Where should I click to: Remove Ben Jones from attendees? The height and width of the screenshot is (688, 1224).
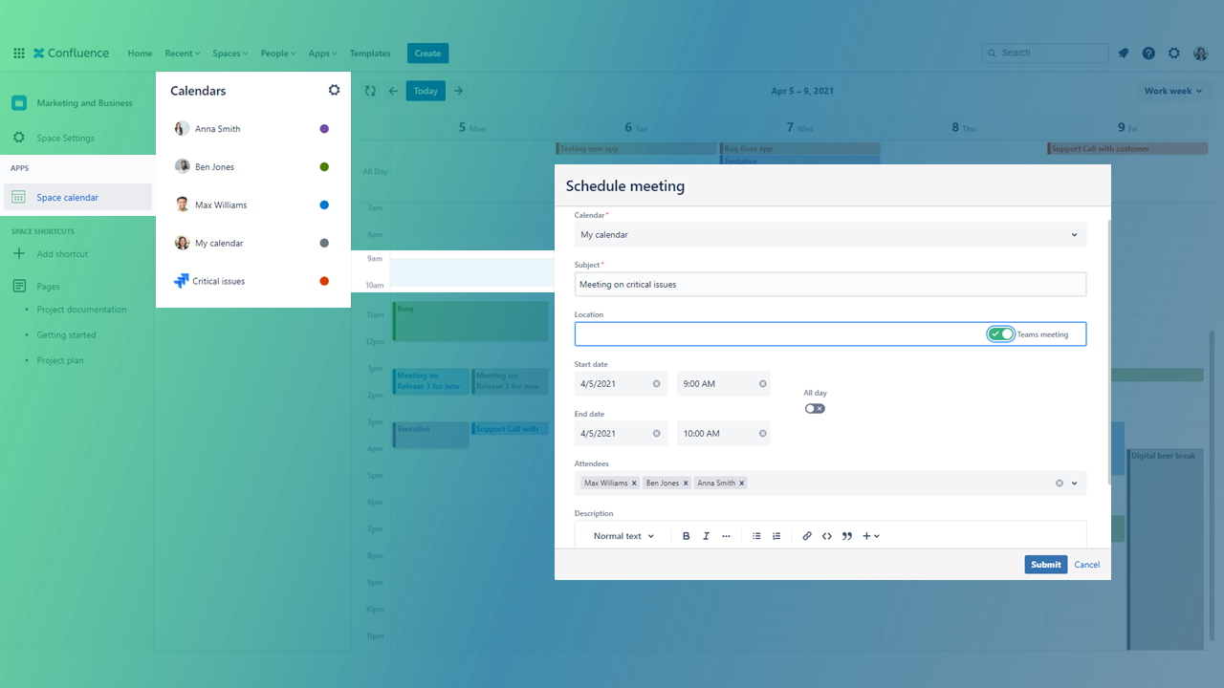click(686, 484)
